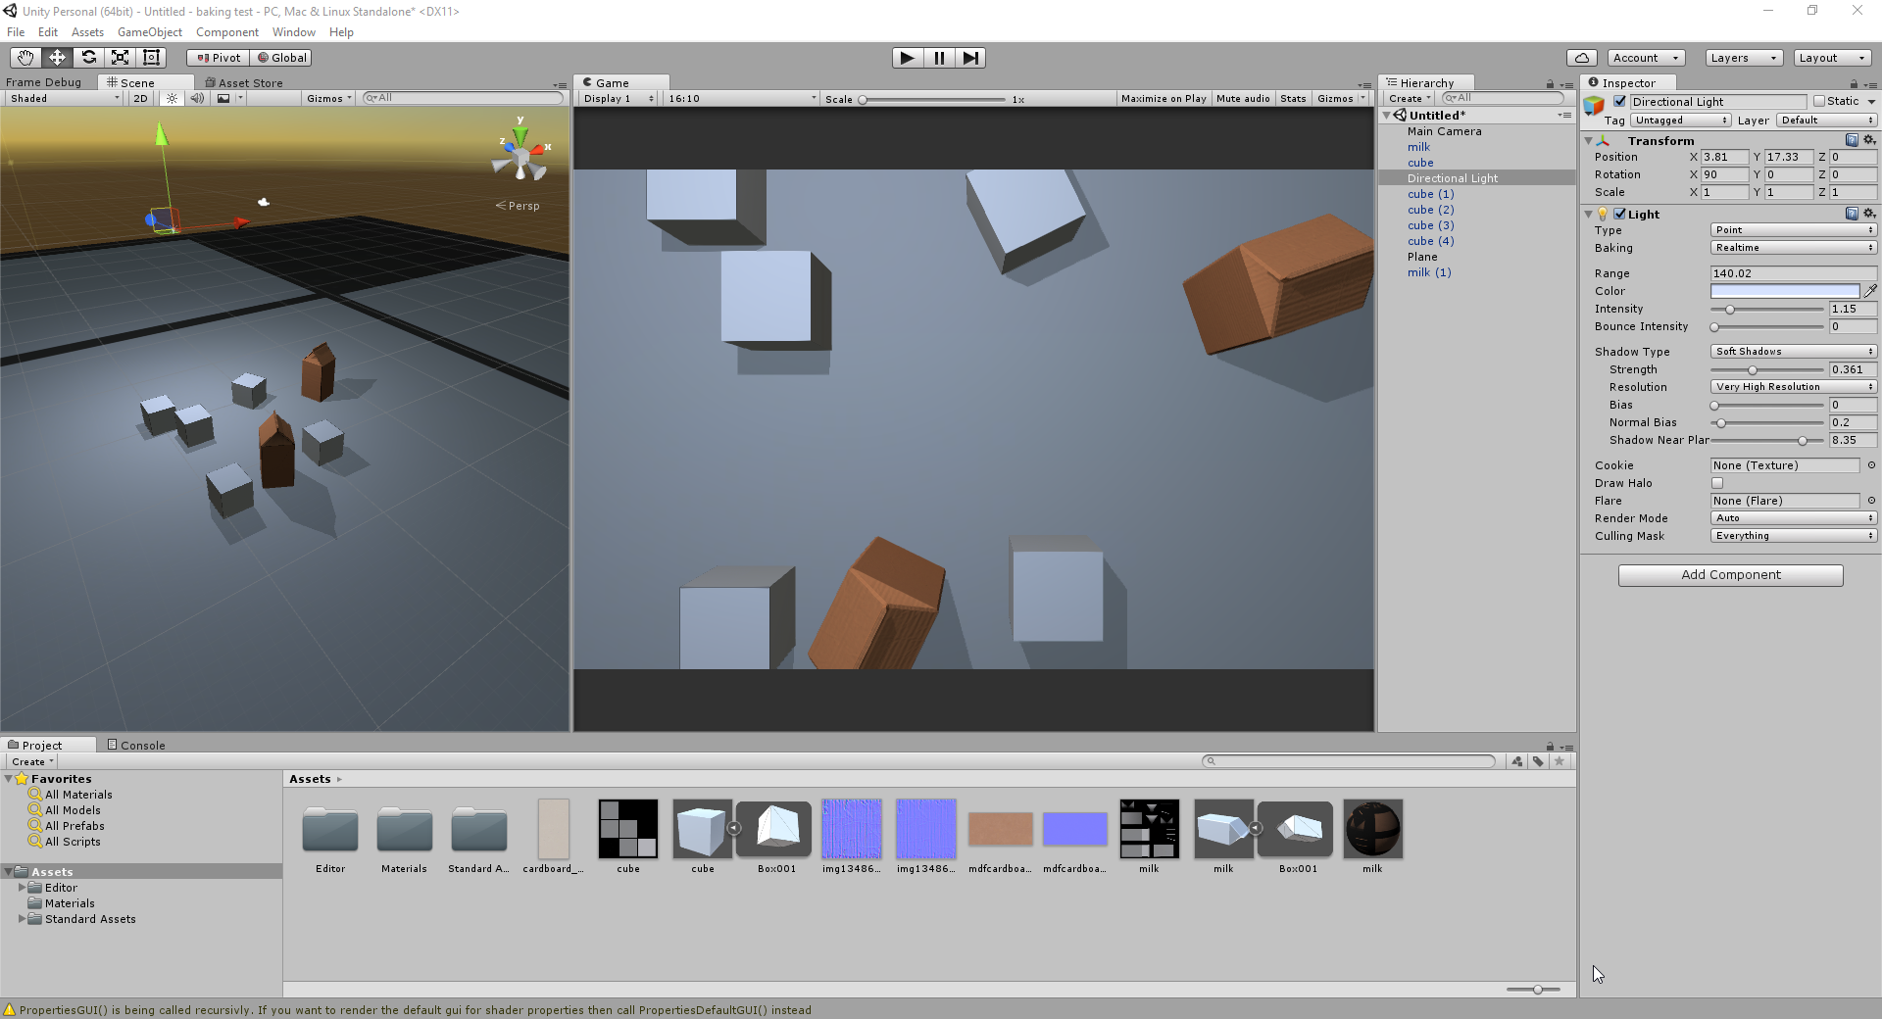
Task: Click the light Range input field
Action: click(1794, 273)
